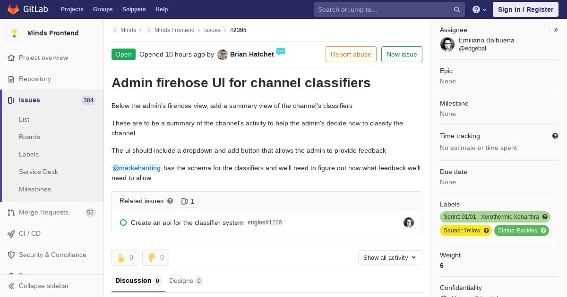Screen dimensions: 567x297
Task: Switch to the Discussion tab
Action: coord(138,280)
